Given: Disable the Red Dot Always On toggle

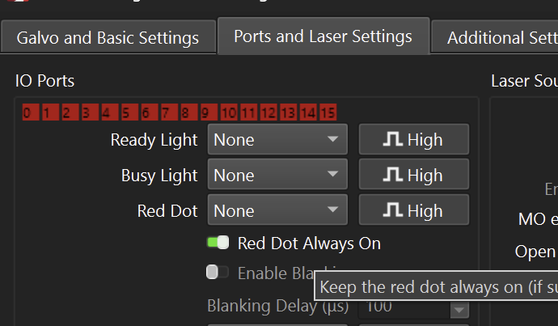Looking at the screenshot, I should (x=218, y=243).
